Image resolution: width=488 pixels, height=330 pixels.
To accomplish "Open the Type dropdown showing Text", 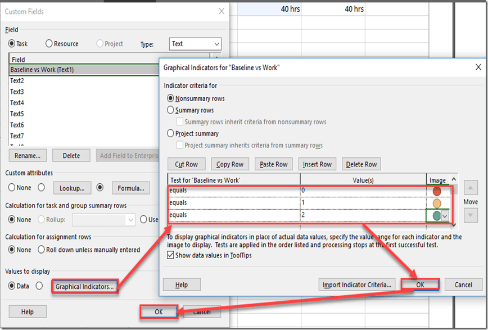I will (x=195, y=44).
